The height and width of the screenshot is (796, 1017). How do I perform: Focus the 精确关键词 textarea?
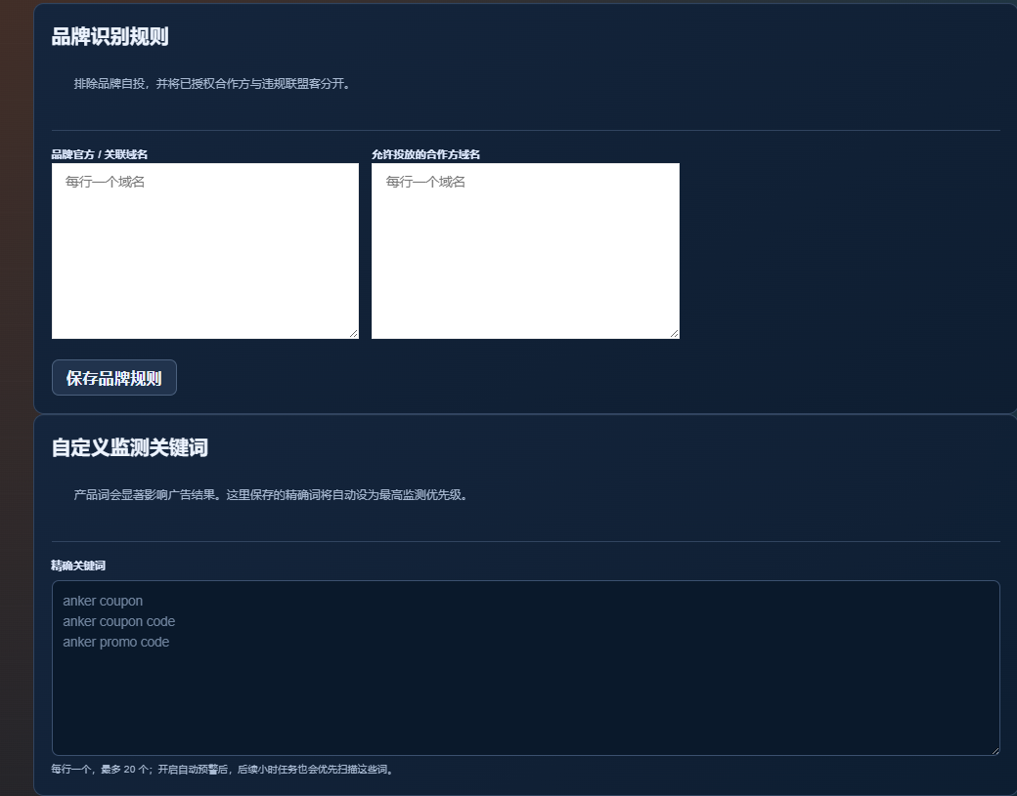tap(526, 668)
